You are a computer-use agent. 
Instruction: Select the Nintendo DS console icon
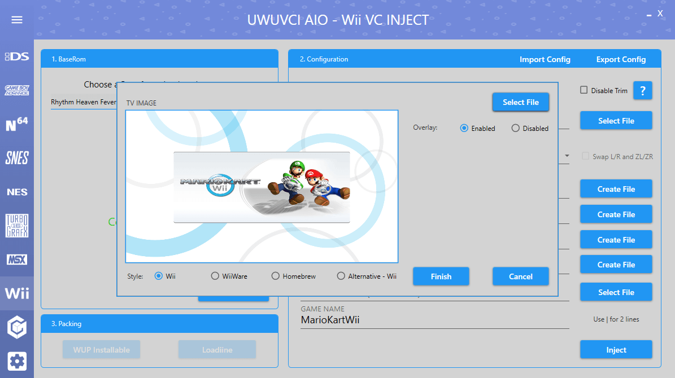17,56
